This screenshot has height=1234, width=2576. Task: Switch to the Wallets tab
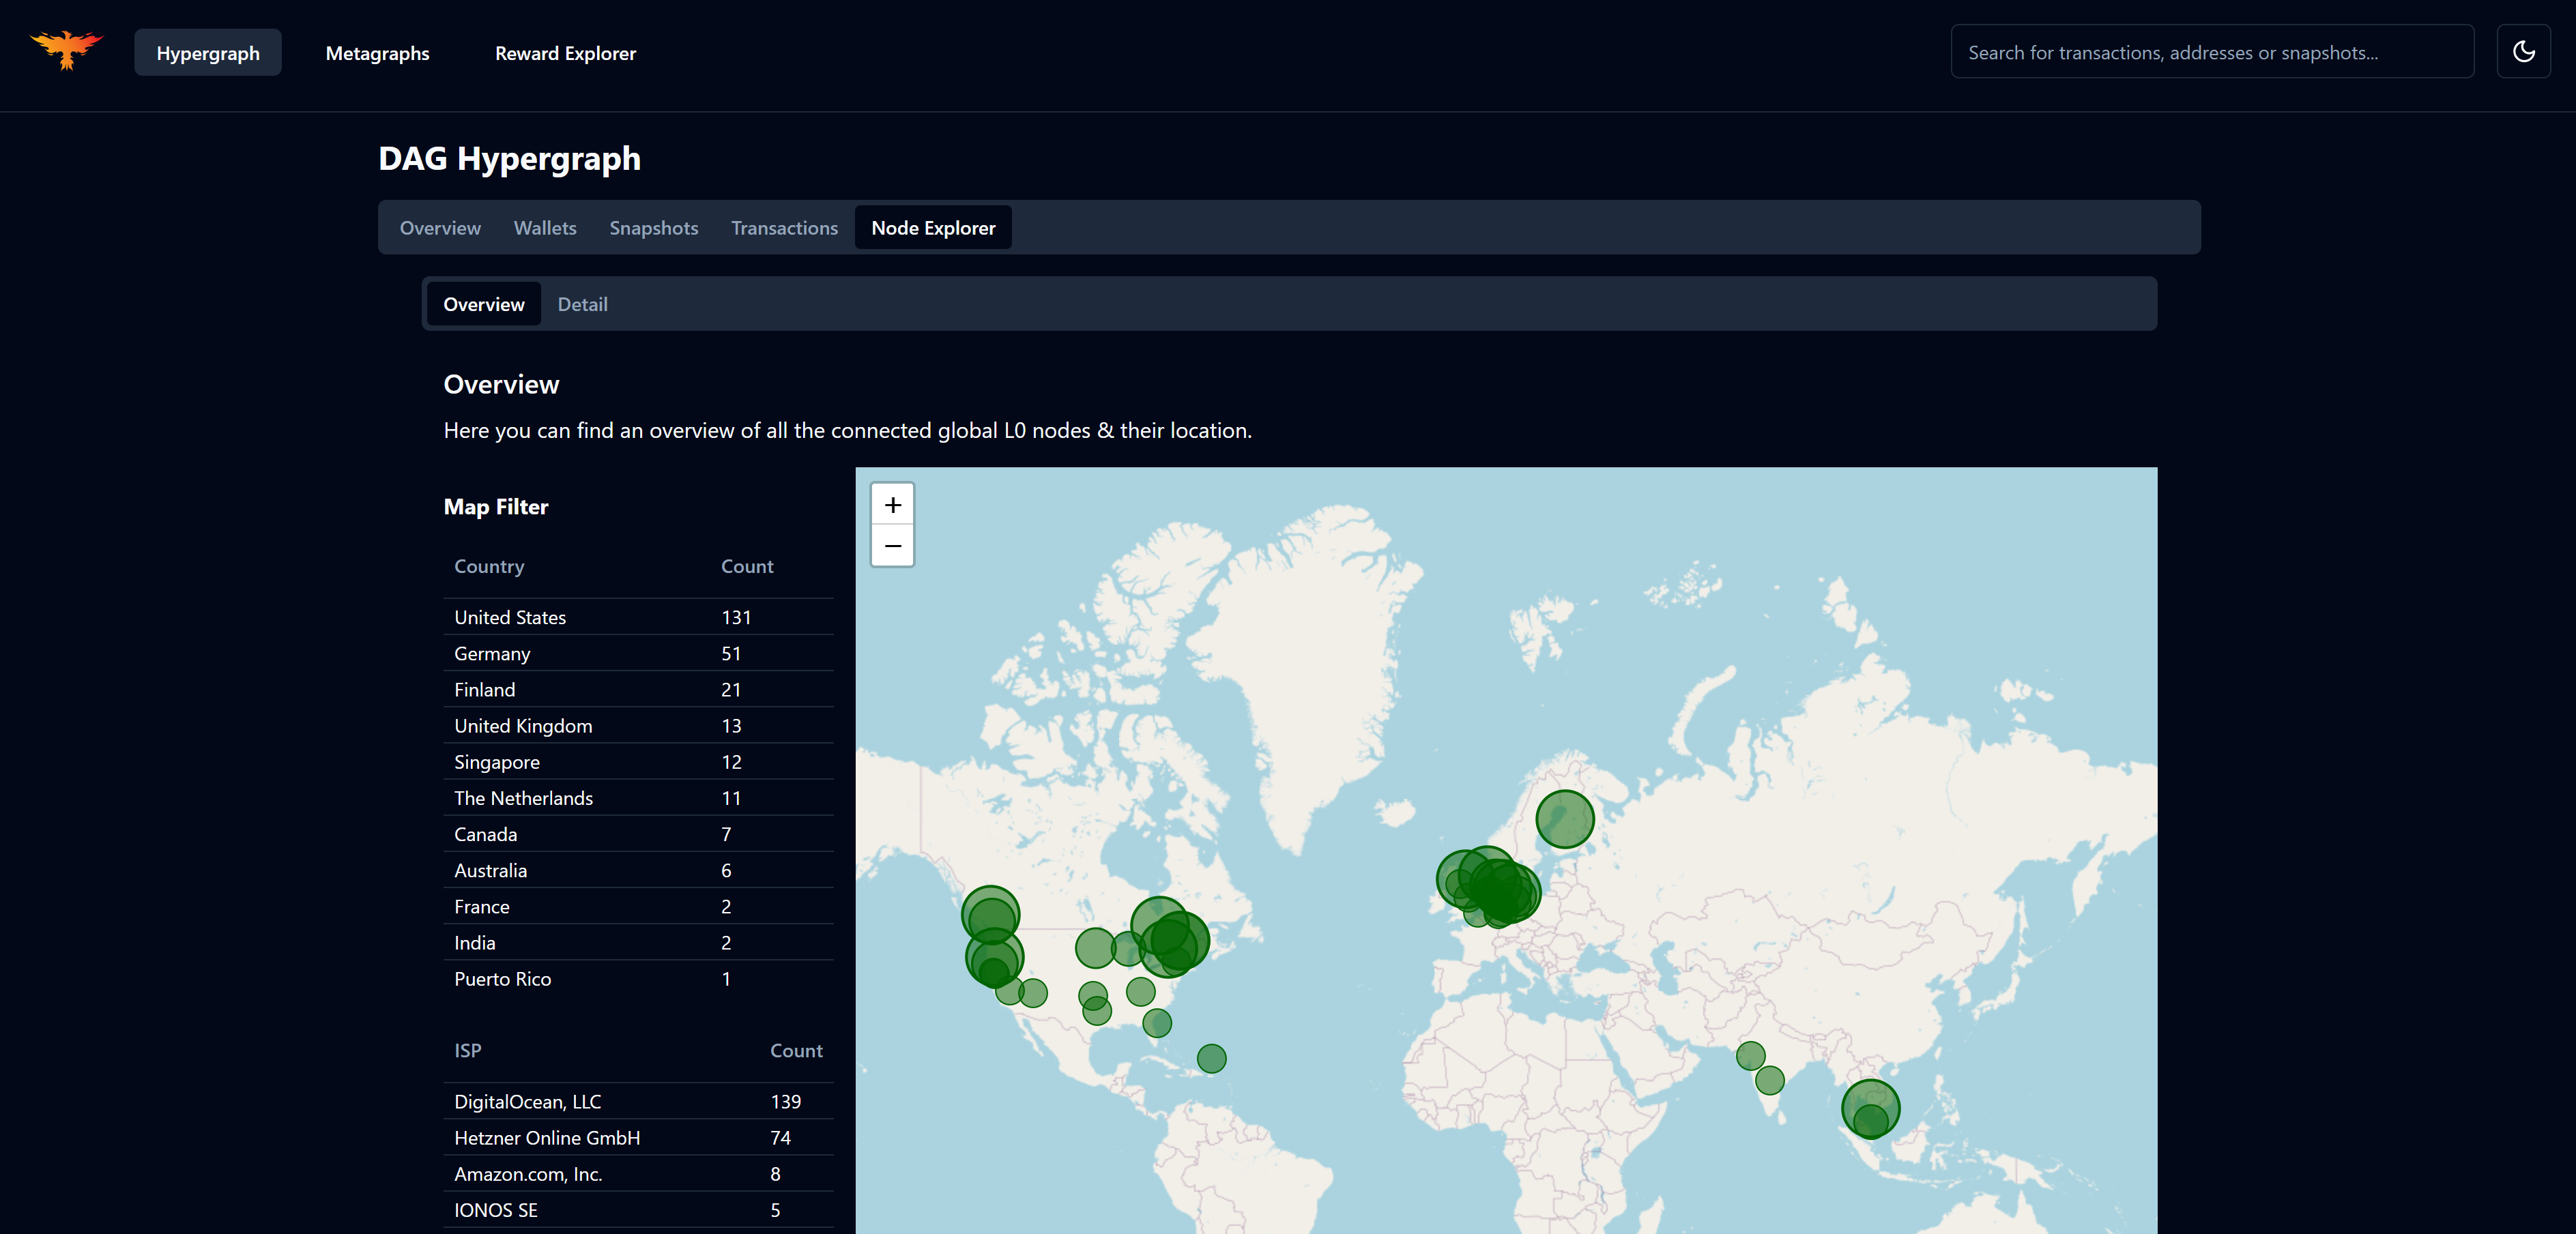tap(545, 228)
